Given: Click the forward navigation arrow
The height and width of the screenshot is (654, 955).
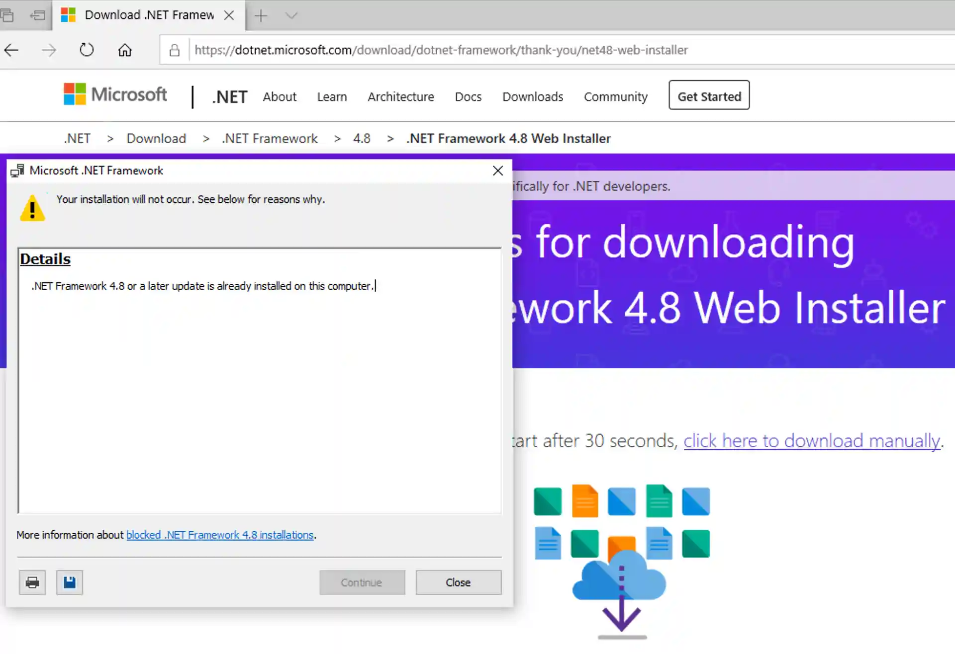Looking at the screenshot, I should [48, 50].
